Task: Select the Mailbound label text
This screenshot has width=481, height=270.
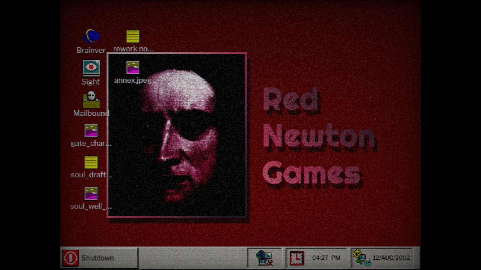Action: [x=91, y=113]
